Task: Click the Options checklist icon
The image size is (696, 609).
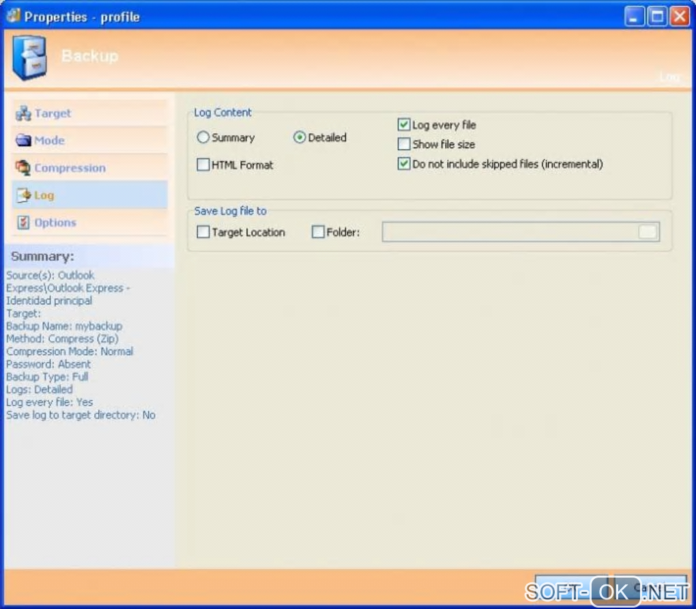Action: click(x=23, y=222)
